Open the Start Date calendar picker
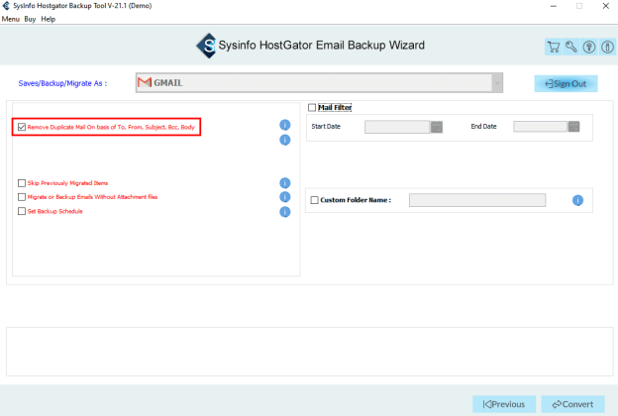Viewport: 618px width, 416px height. pos(437,127)
